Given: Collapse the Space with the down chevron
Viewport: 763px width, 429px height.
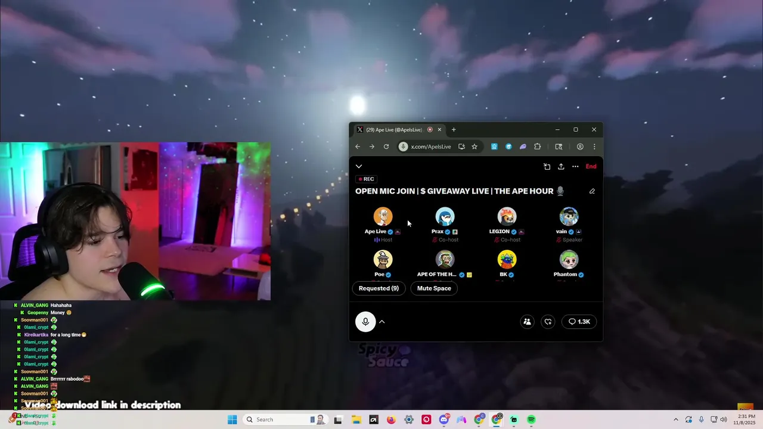Looking at the screenshot, I should pyautogui.click(x=359, y=167).
